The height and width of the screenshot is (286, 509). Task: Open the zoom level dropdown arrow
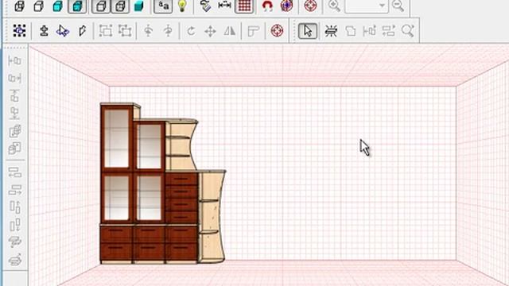(x=382, y=6)
